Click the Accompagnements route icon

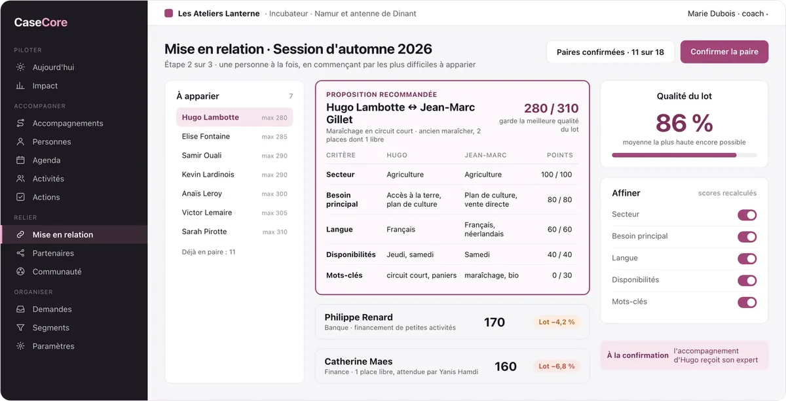[x=20, y=123]
